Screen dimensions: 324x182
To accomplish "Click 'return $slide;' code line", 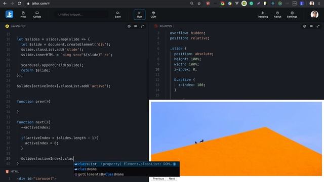I will click(x=35, y=70).
